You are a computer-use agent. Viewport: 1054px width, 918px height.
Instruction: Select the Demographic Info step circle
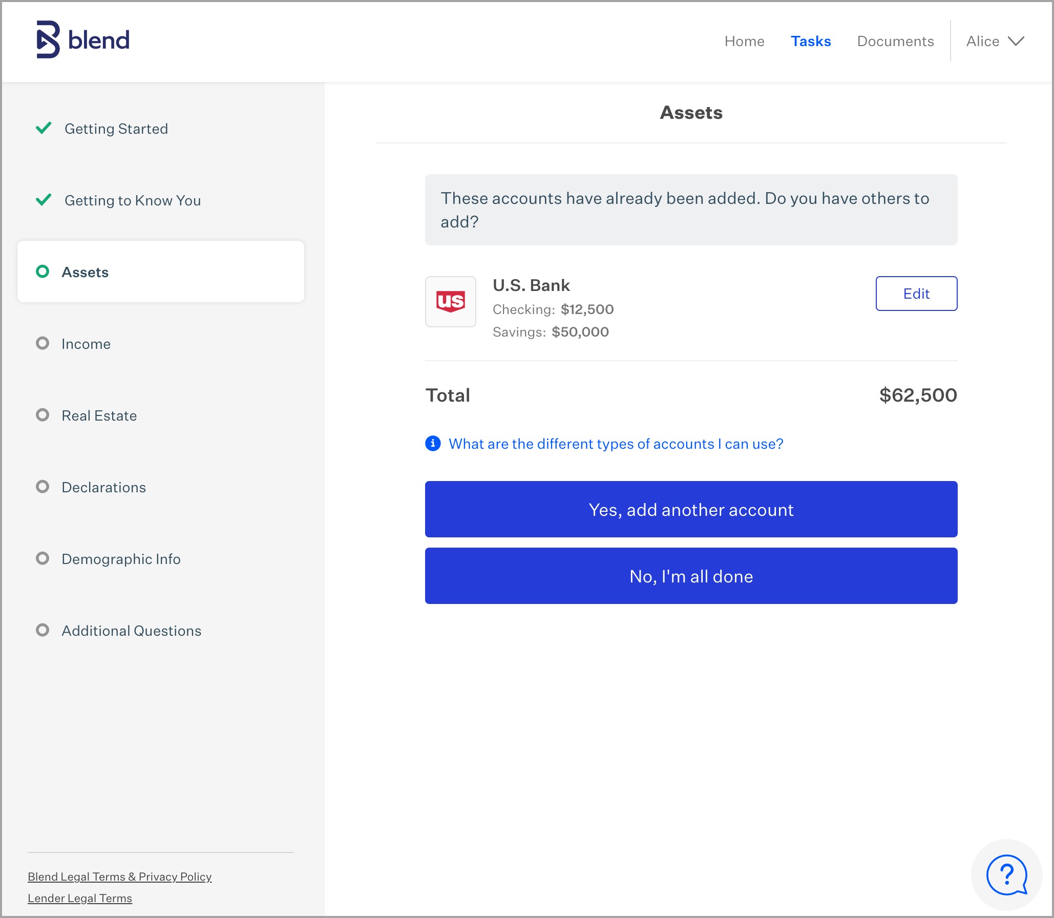(x=43, y=558)
